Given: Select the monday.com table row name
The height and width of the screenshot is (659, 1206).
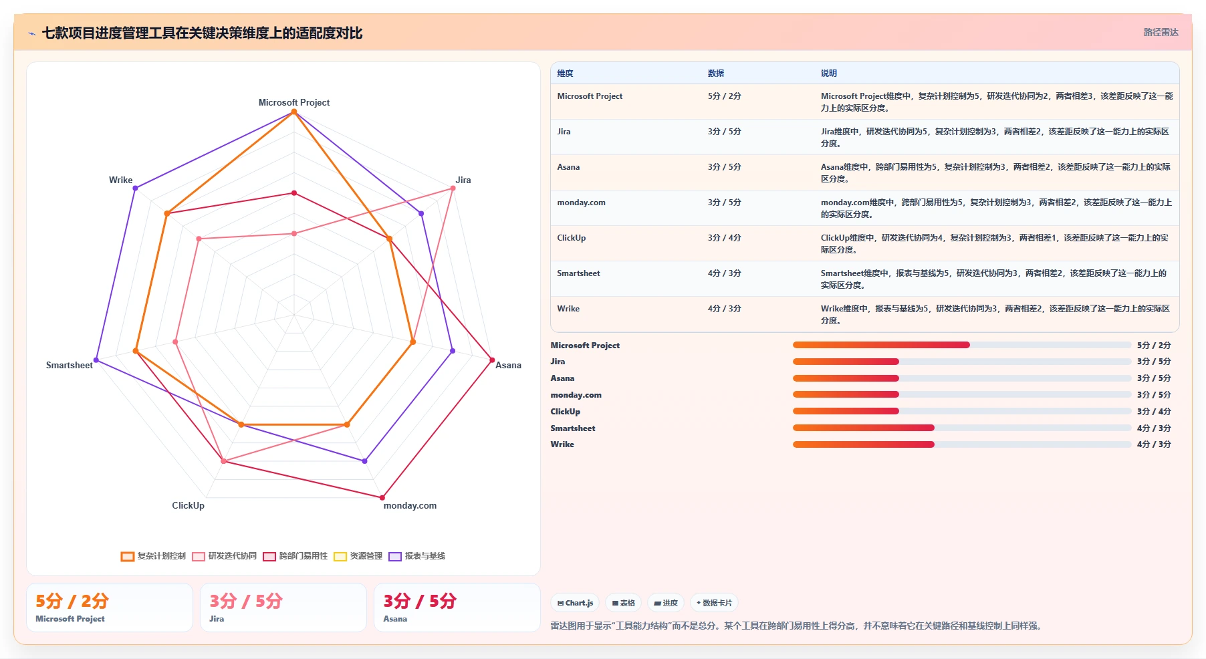Looking at the screenshot, I should click(581, 203).
